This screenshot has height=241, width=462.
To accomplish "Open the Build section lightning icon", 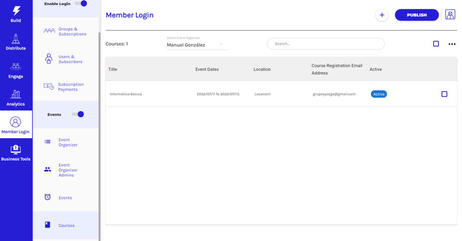I will (16, 11).
